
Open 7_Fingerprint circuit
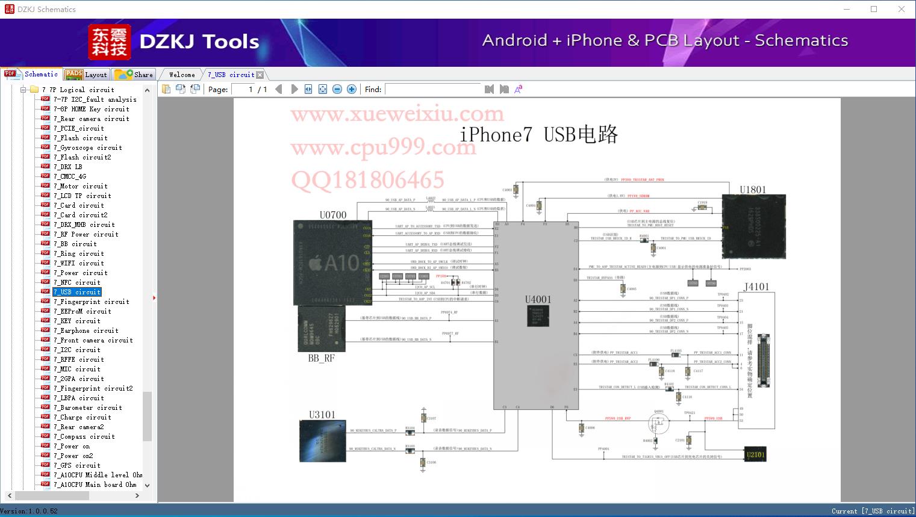92,302
